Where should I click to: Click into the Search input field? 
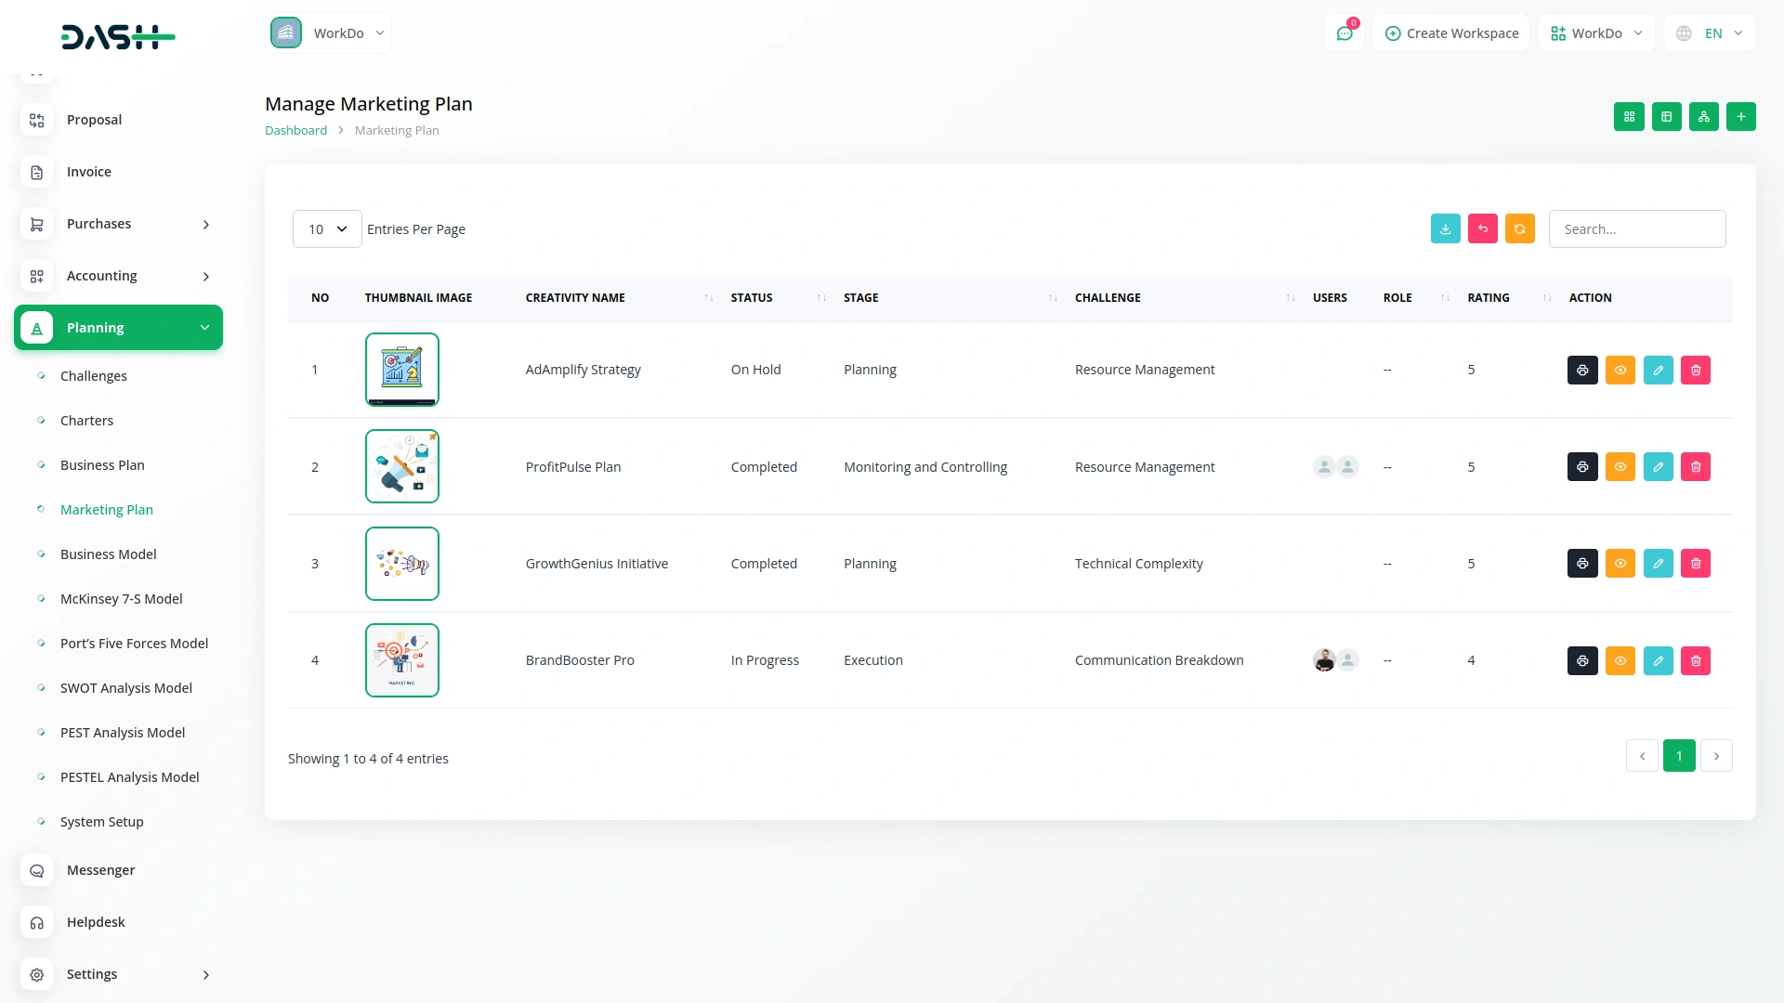point(1637,228)
